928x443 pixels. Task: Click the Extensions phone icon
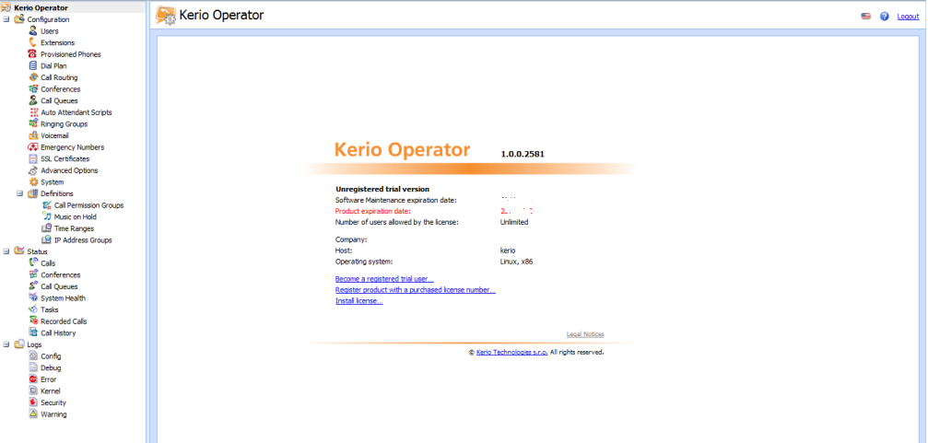34,42
